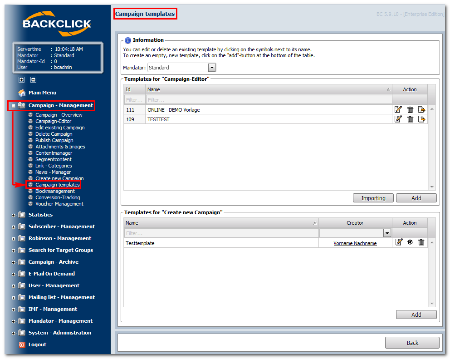Delete the TESTTEST template via trash icon
This screenshot has width=450, height=359.
click(x=410, y=119)
